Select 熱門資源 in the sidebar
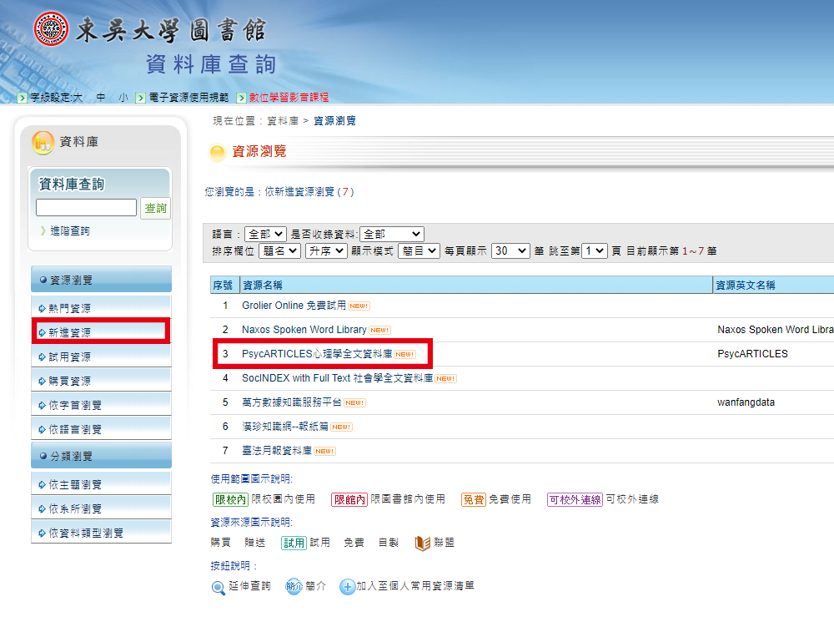This screenshot has width=834, height=617. point(101,308)
